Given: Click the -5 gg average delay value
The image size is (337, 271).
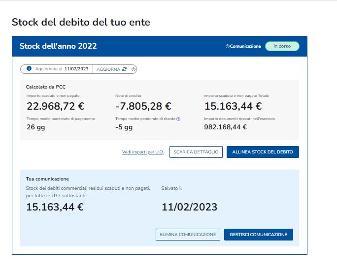Looking at the screenshot, I should click(124, 127).
